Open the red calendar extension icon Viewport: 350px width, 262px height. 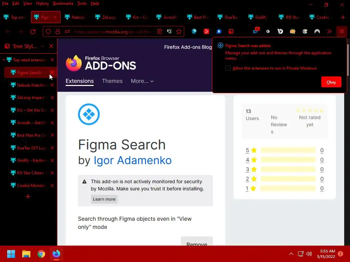point(231,31)
